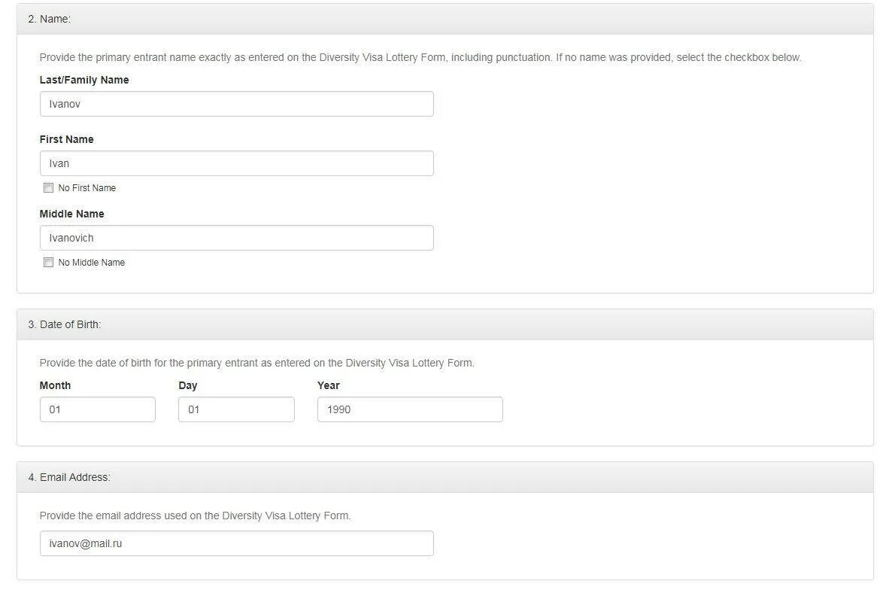The image size is (895, 590).
Task: Click the date of birth instruction text
Action: [257, 363]
